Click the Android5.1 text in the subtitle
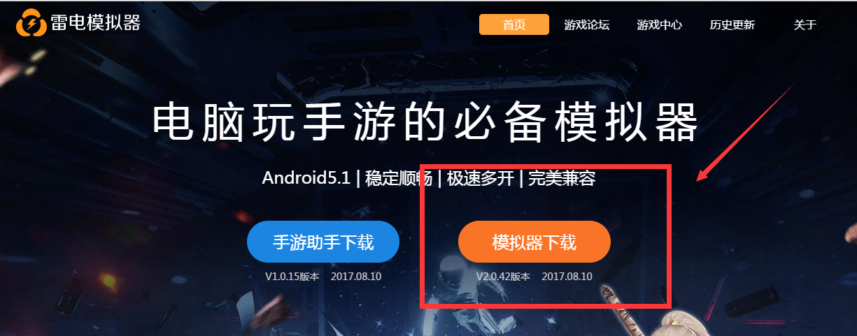 [x=306, y=178]
